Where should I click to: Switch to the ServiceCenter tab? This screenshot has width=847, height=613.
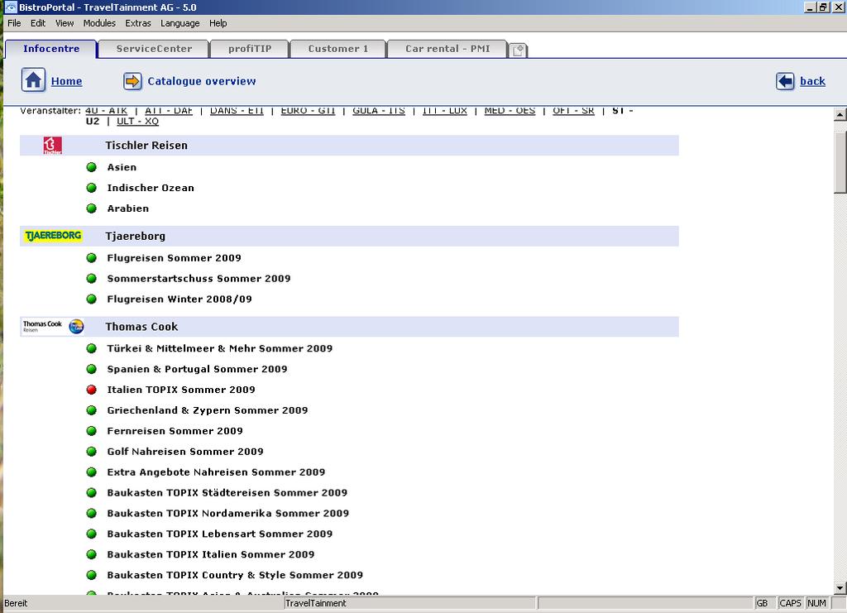(154, 49)
